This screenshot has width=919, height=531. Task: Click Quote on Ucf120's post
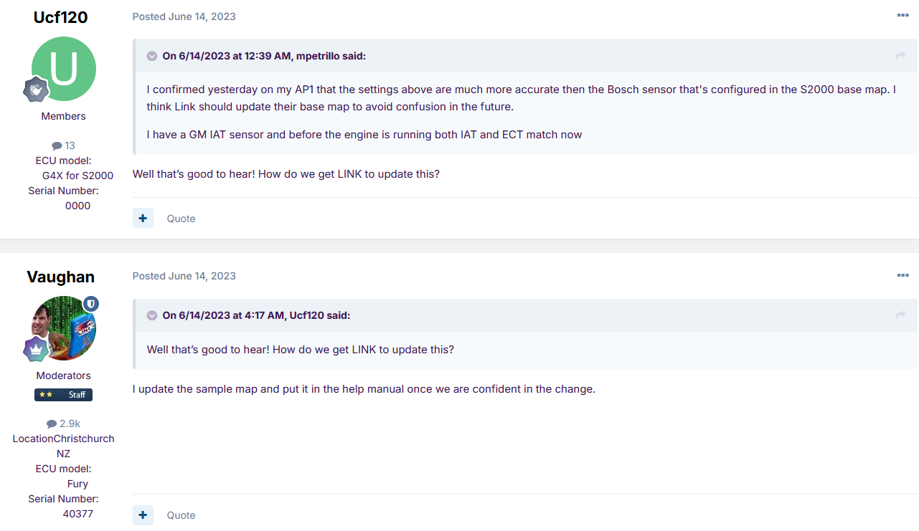pyautogui.click(x=181, y=219)
